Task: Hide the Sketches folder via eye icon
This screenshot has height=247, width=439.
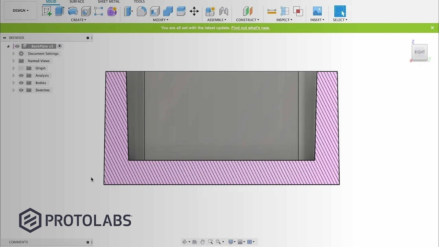Action: [x=21, y=90]
